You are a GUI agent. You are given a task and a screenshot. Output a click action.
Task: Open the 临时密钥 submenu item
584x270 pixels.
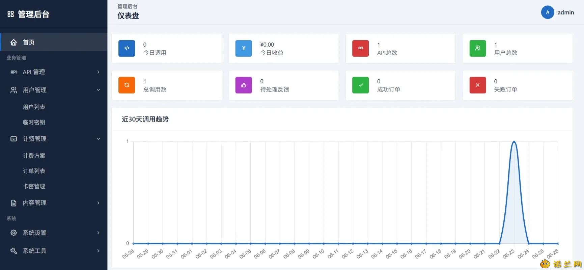pos(34,122)
